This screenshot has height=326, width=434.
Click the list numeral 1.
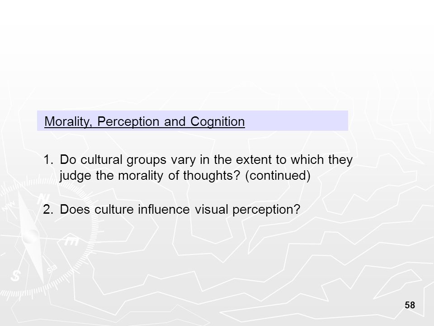(x=48, y=160)
